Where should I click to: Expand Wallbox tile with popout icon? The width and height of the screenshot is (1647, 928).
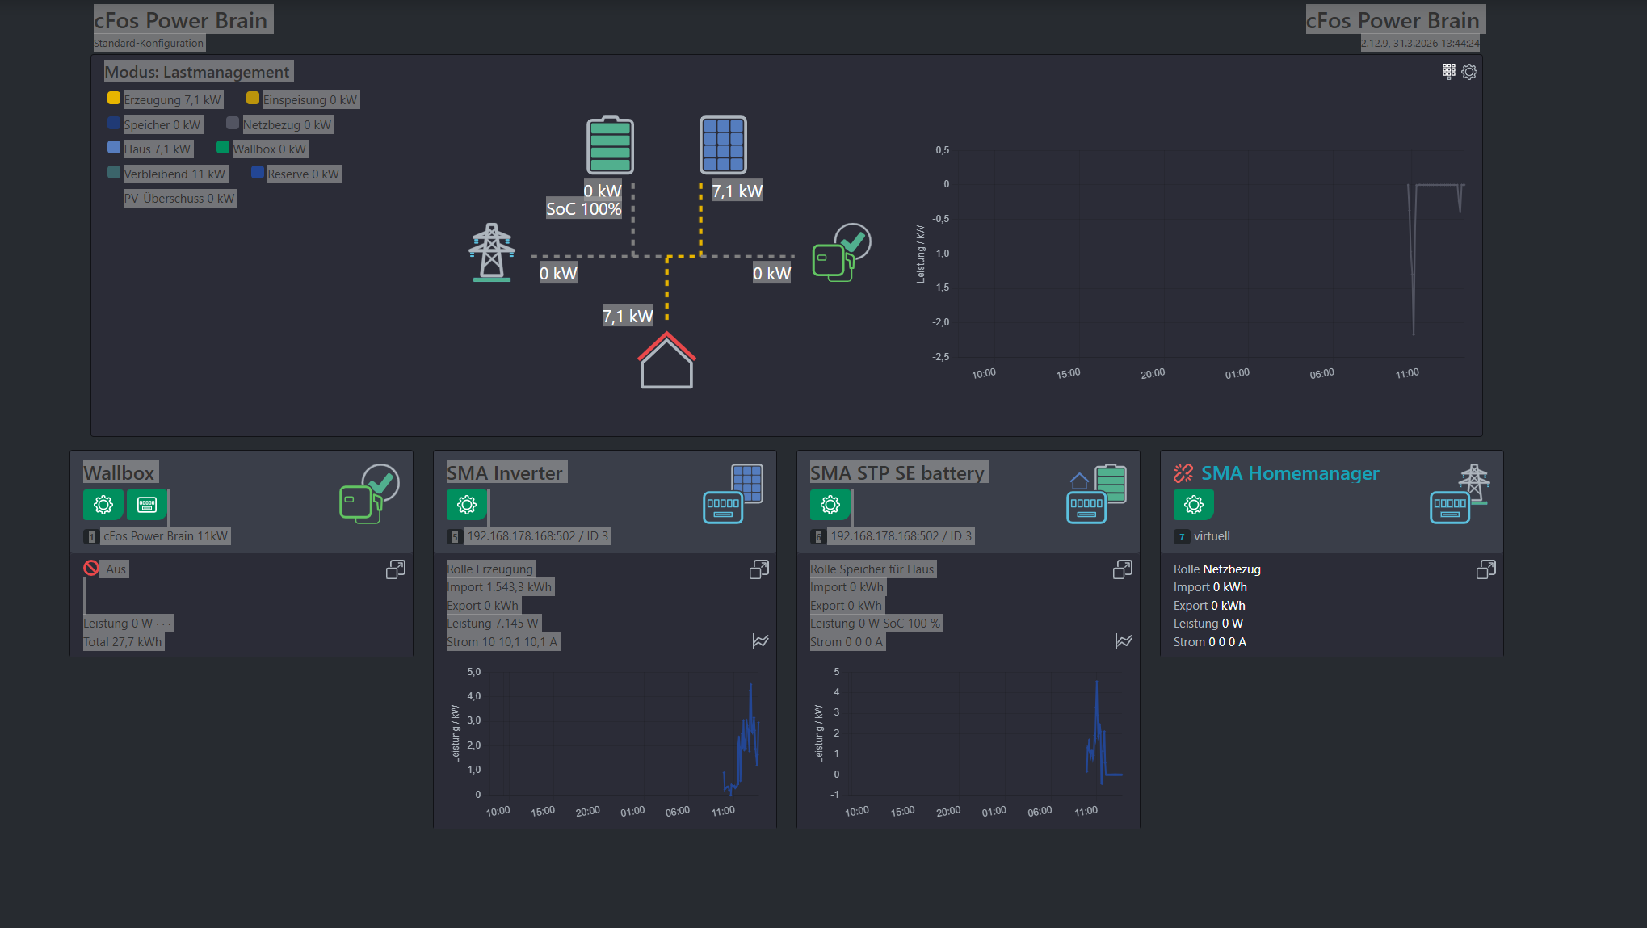(x=395, y=569)
